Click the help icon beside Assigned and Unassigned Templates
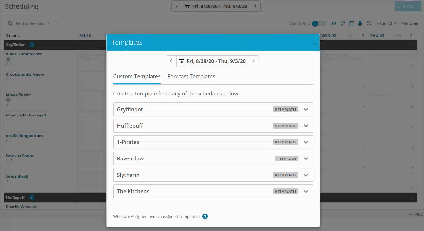424x231 pixels. coord(205,216)
